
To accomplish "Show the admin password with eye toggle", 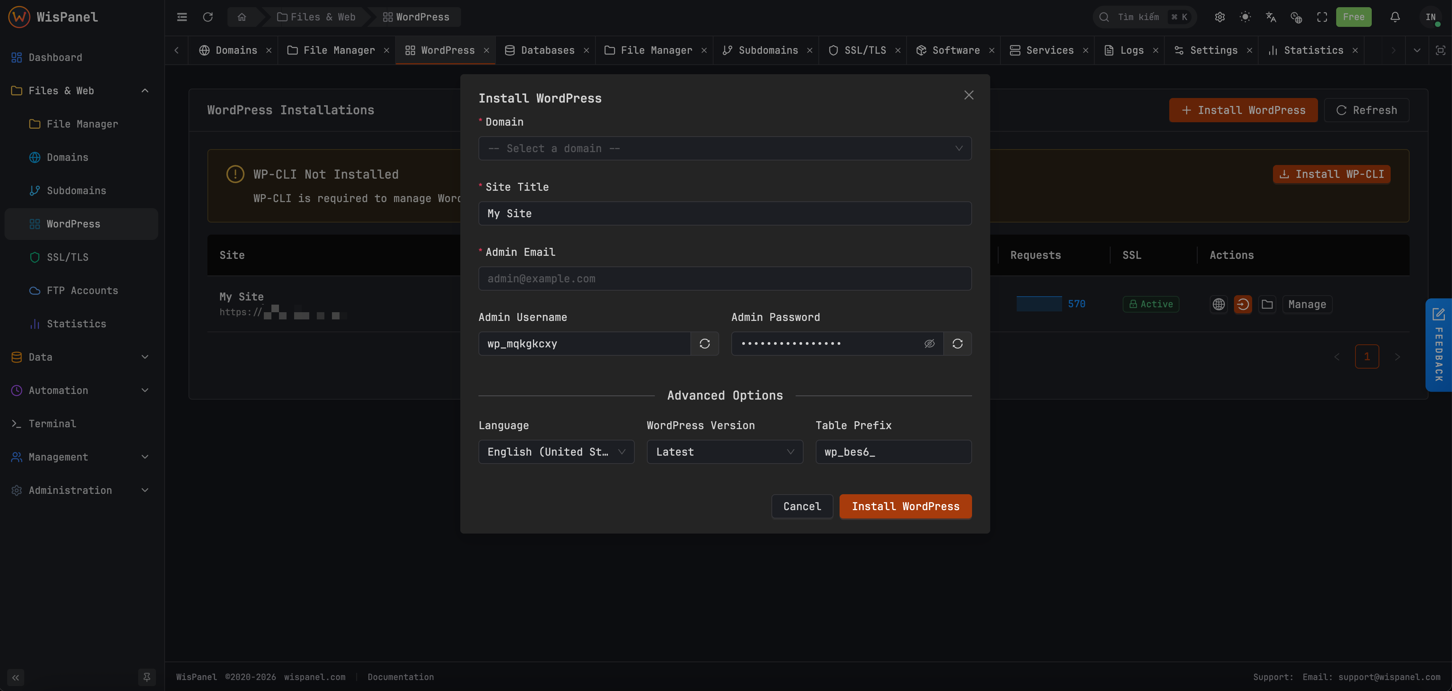I will tap(929, 343).
